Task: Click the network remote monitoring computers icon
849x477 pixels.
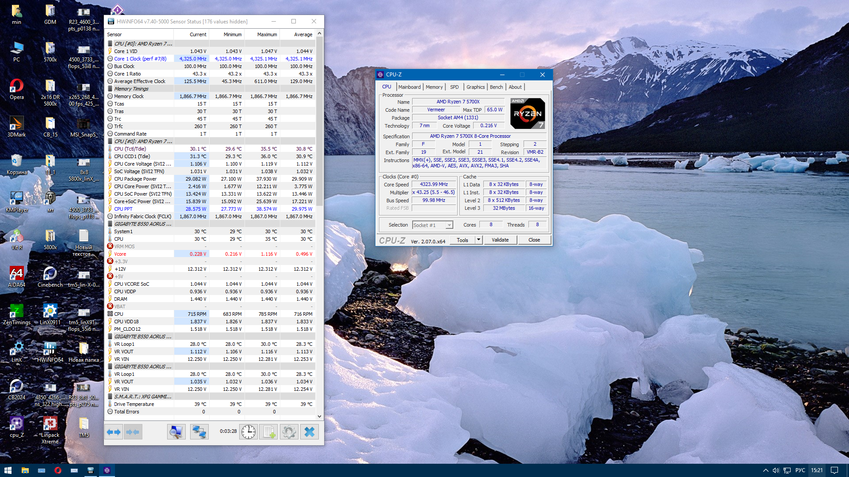Action: click(199, 432)
